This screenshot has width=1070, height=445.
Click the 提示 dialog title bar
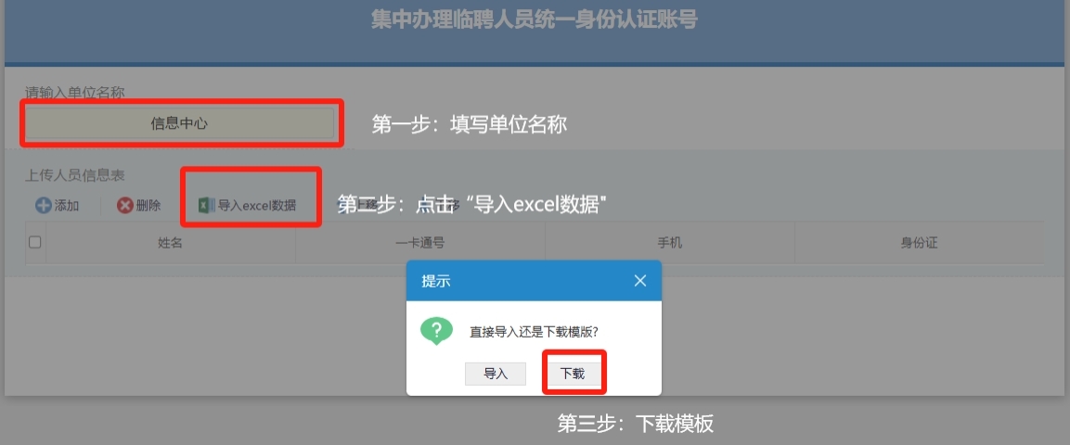pos(534,281)
